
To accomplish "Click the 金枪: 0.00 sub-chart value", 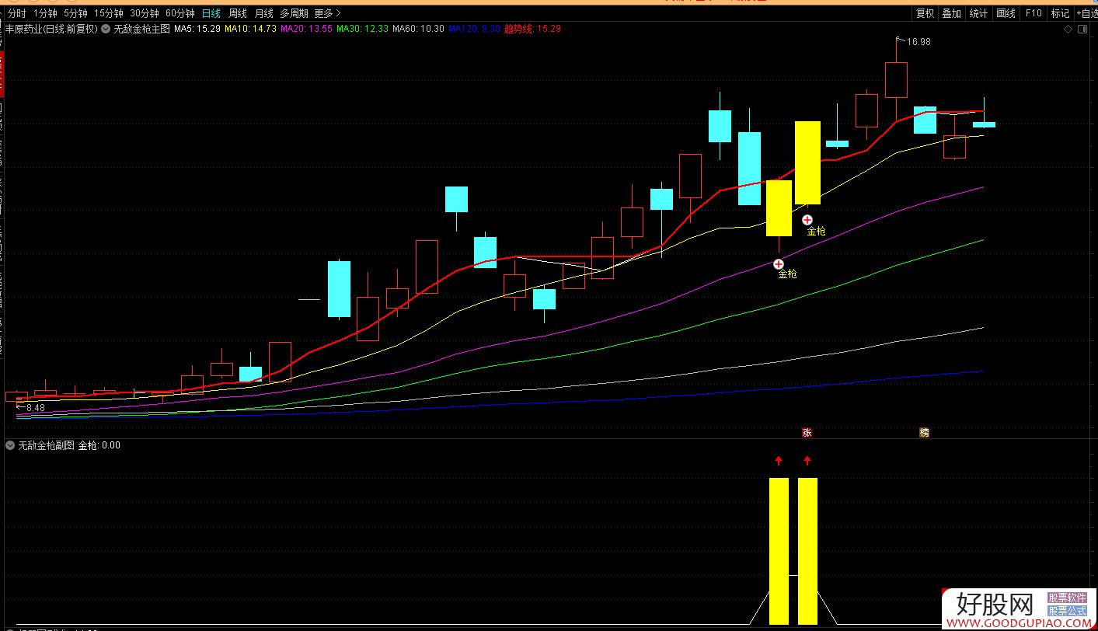I will [99, 445].
